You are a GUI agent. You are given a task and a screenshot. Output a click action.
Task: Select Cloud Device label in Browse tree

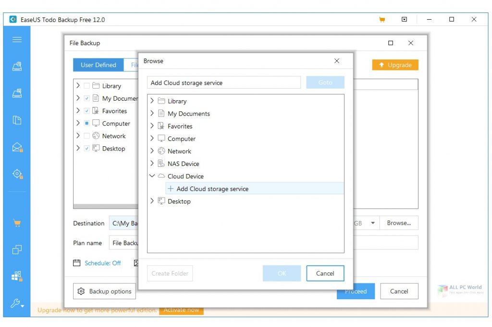[x=185, y=176]
